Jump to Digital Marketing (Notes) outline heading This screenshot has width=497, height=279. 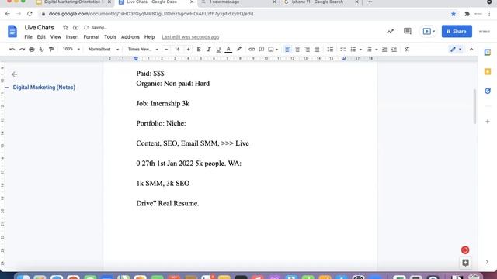click(44, 88)
